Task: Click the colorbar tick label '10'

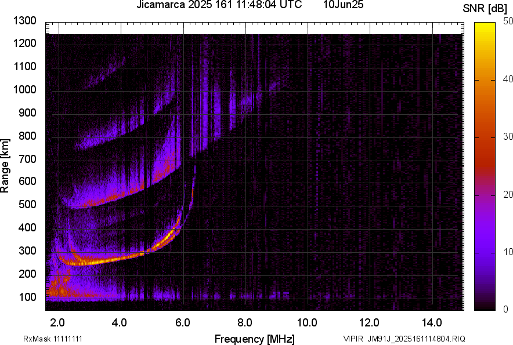Action: [508, 252]
